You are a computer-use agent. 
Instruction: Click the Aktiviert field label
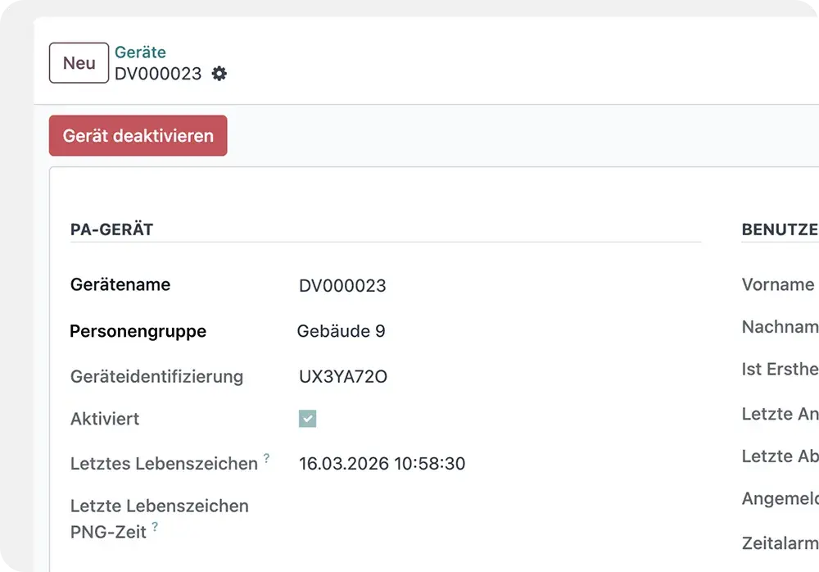pos(105,419)
